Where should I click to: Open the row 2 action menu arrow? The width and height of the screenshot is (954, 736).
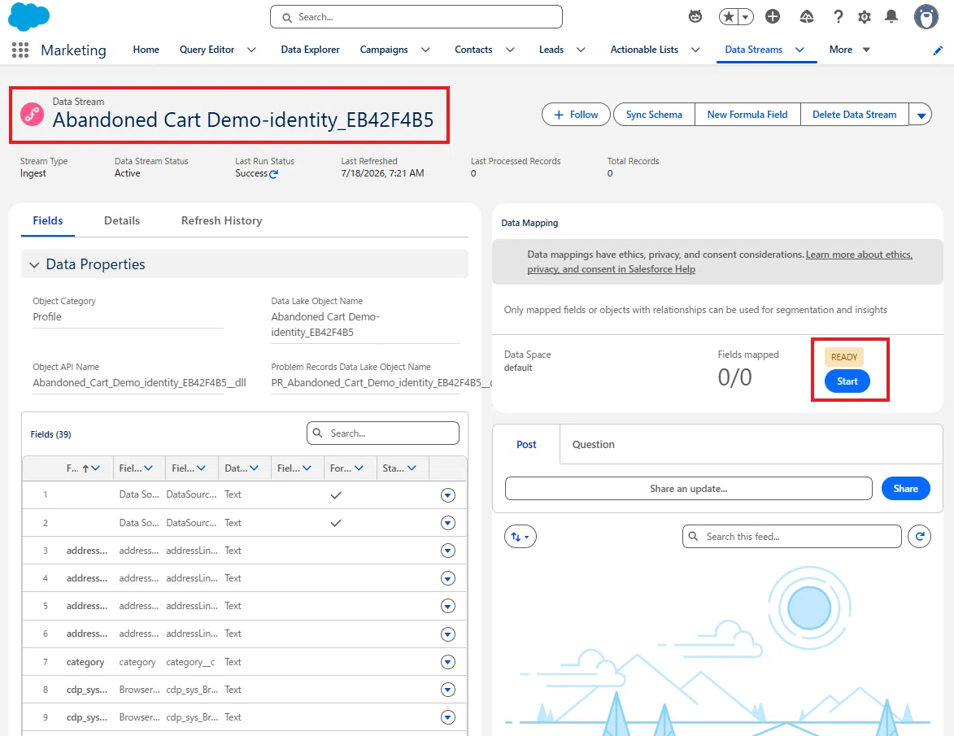(x=448, y=523)
